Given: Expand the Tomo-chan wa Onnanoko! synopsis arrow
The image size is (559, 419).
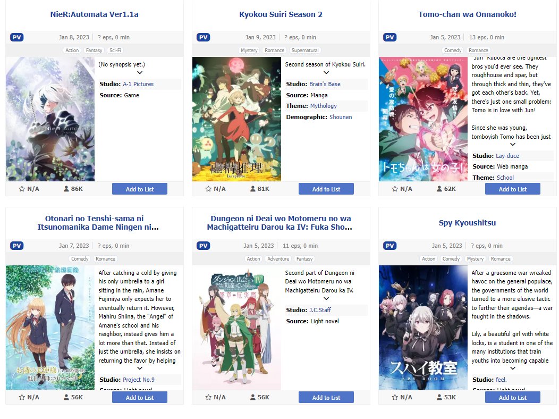Looking at the screenshot, I should pyautogui.click(x=513, y=145).
